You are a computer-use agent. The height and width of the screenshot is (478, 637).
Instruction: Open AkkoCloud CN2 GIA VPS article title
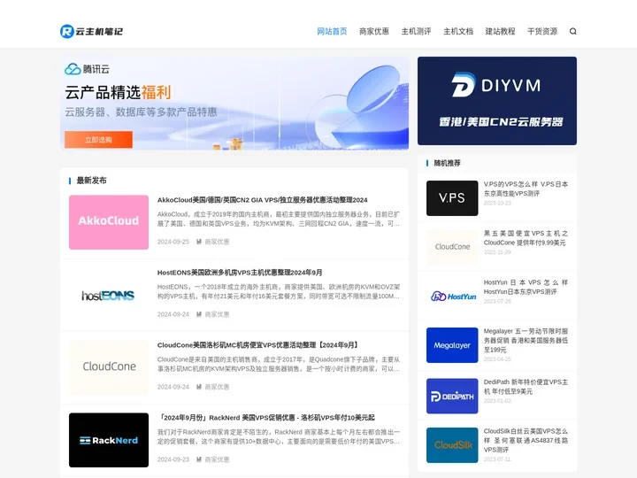(263, 200)
